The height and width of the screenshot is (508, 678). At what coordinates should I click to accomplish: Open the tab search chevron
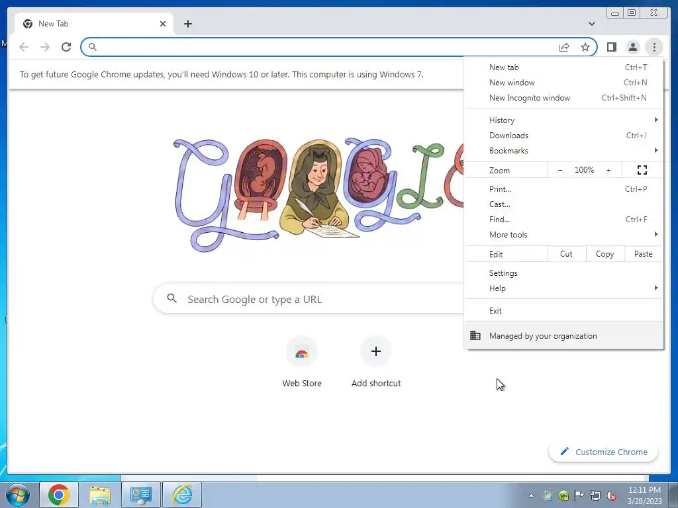coord(591,24)
